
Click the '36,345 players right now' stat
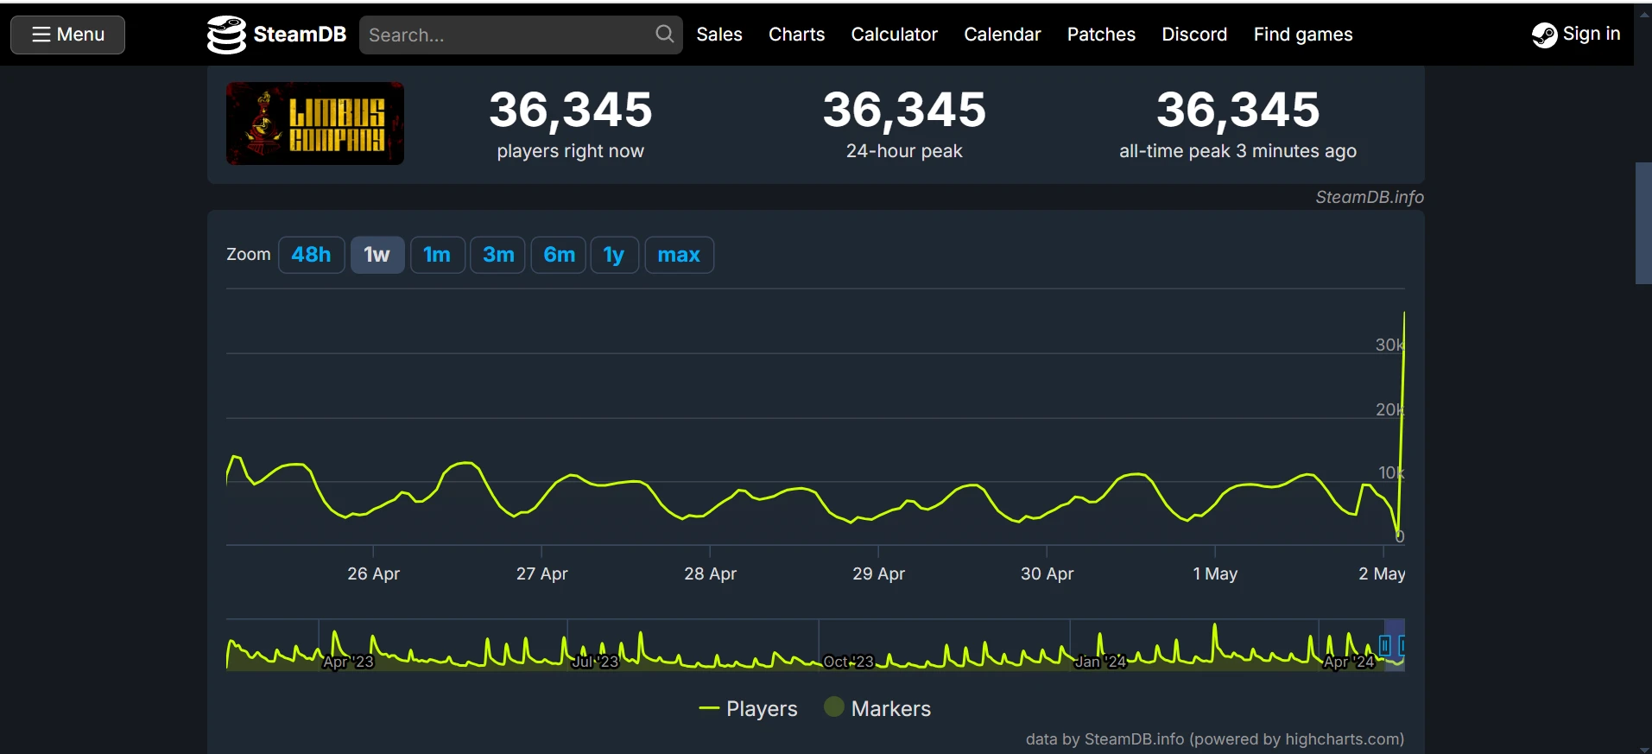[570, 124]
